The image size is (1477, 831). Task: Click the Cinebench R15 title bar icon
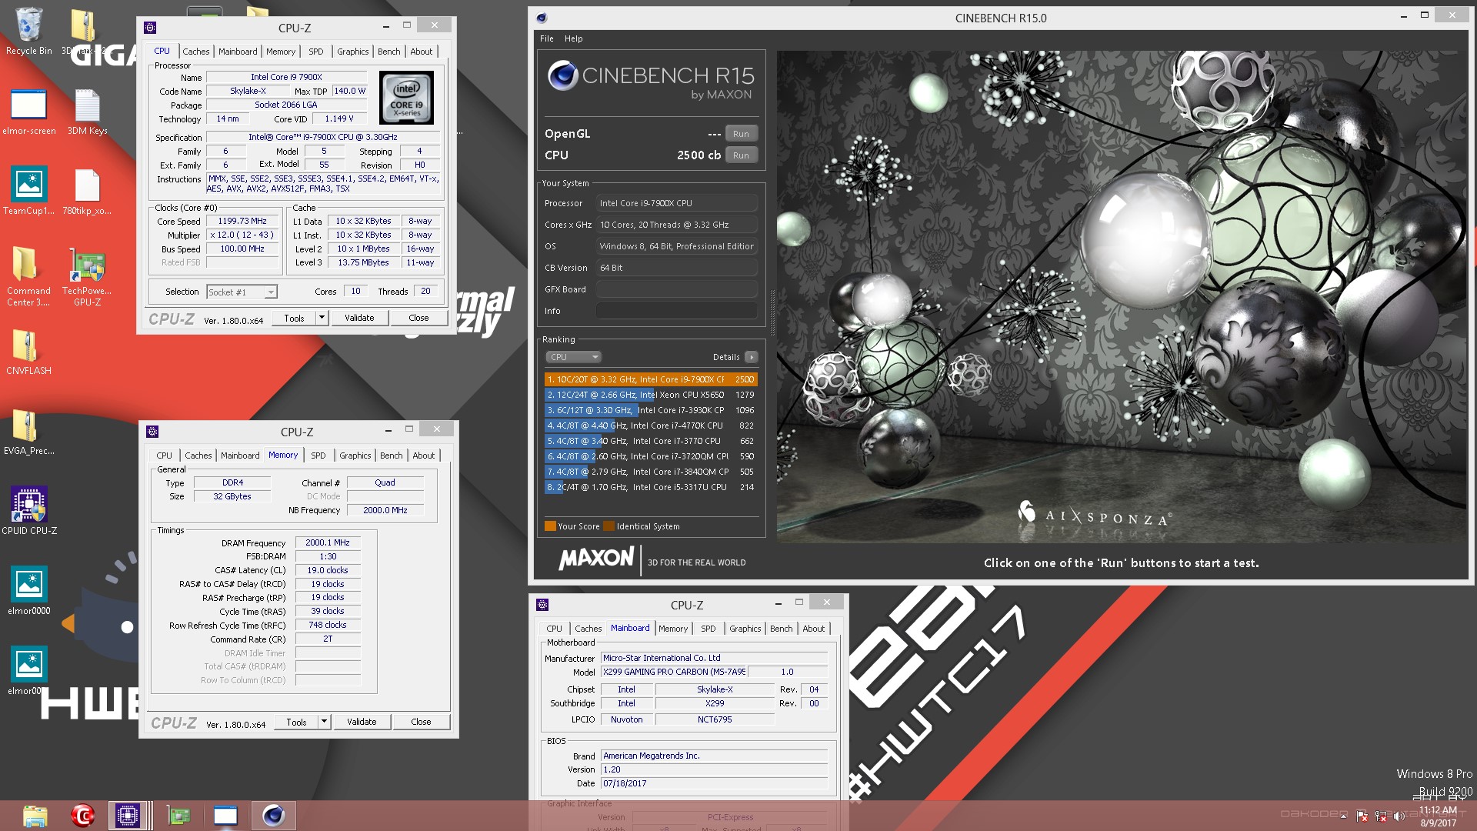(x=542, y=18)
